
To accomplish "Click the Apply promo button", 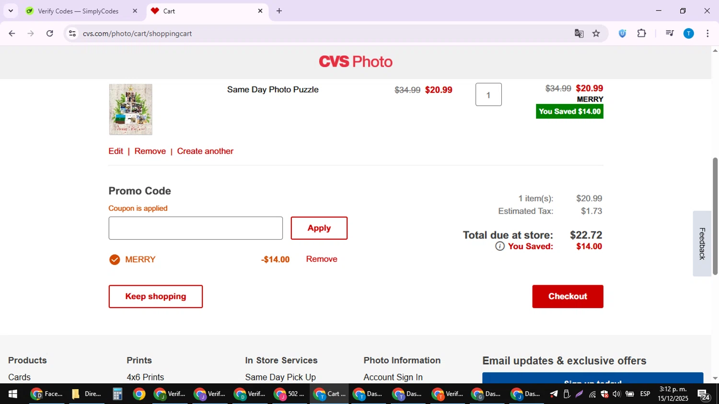I will click(319, 228).
